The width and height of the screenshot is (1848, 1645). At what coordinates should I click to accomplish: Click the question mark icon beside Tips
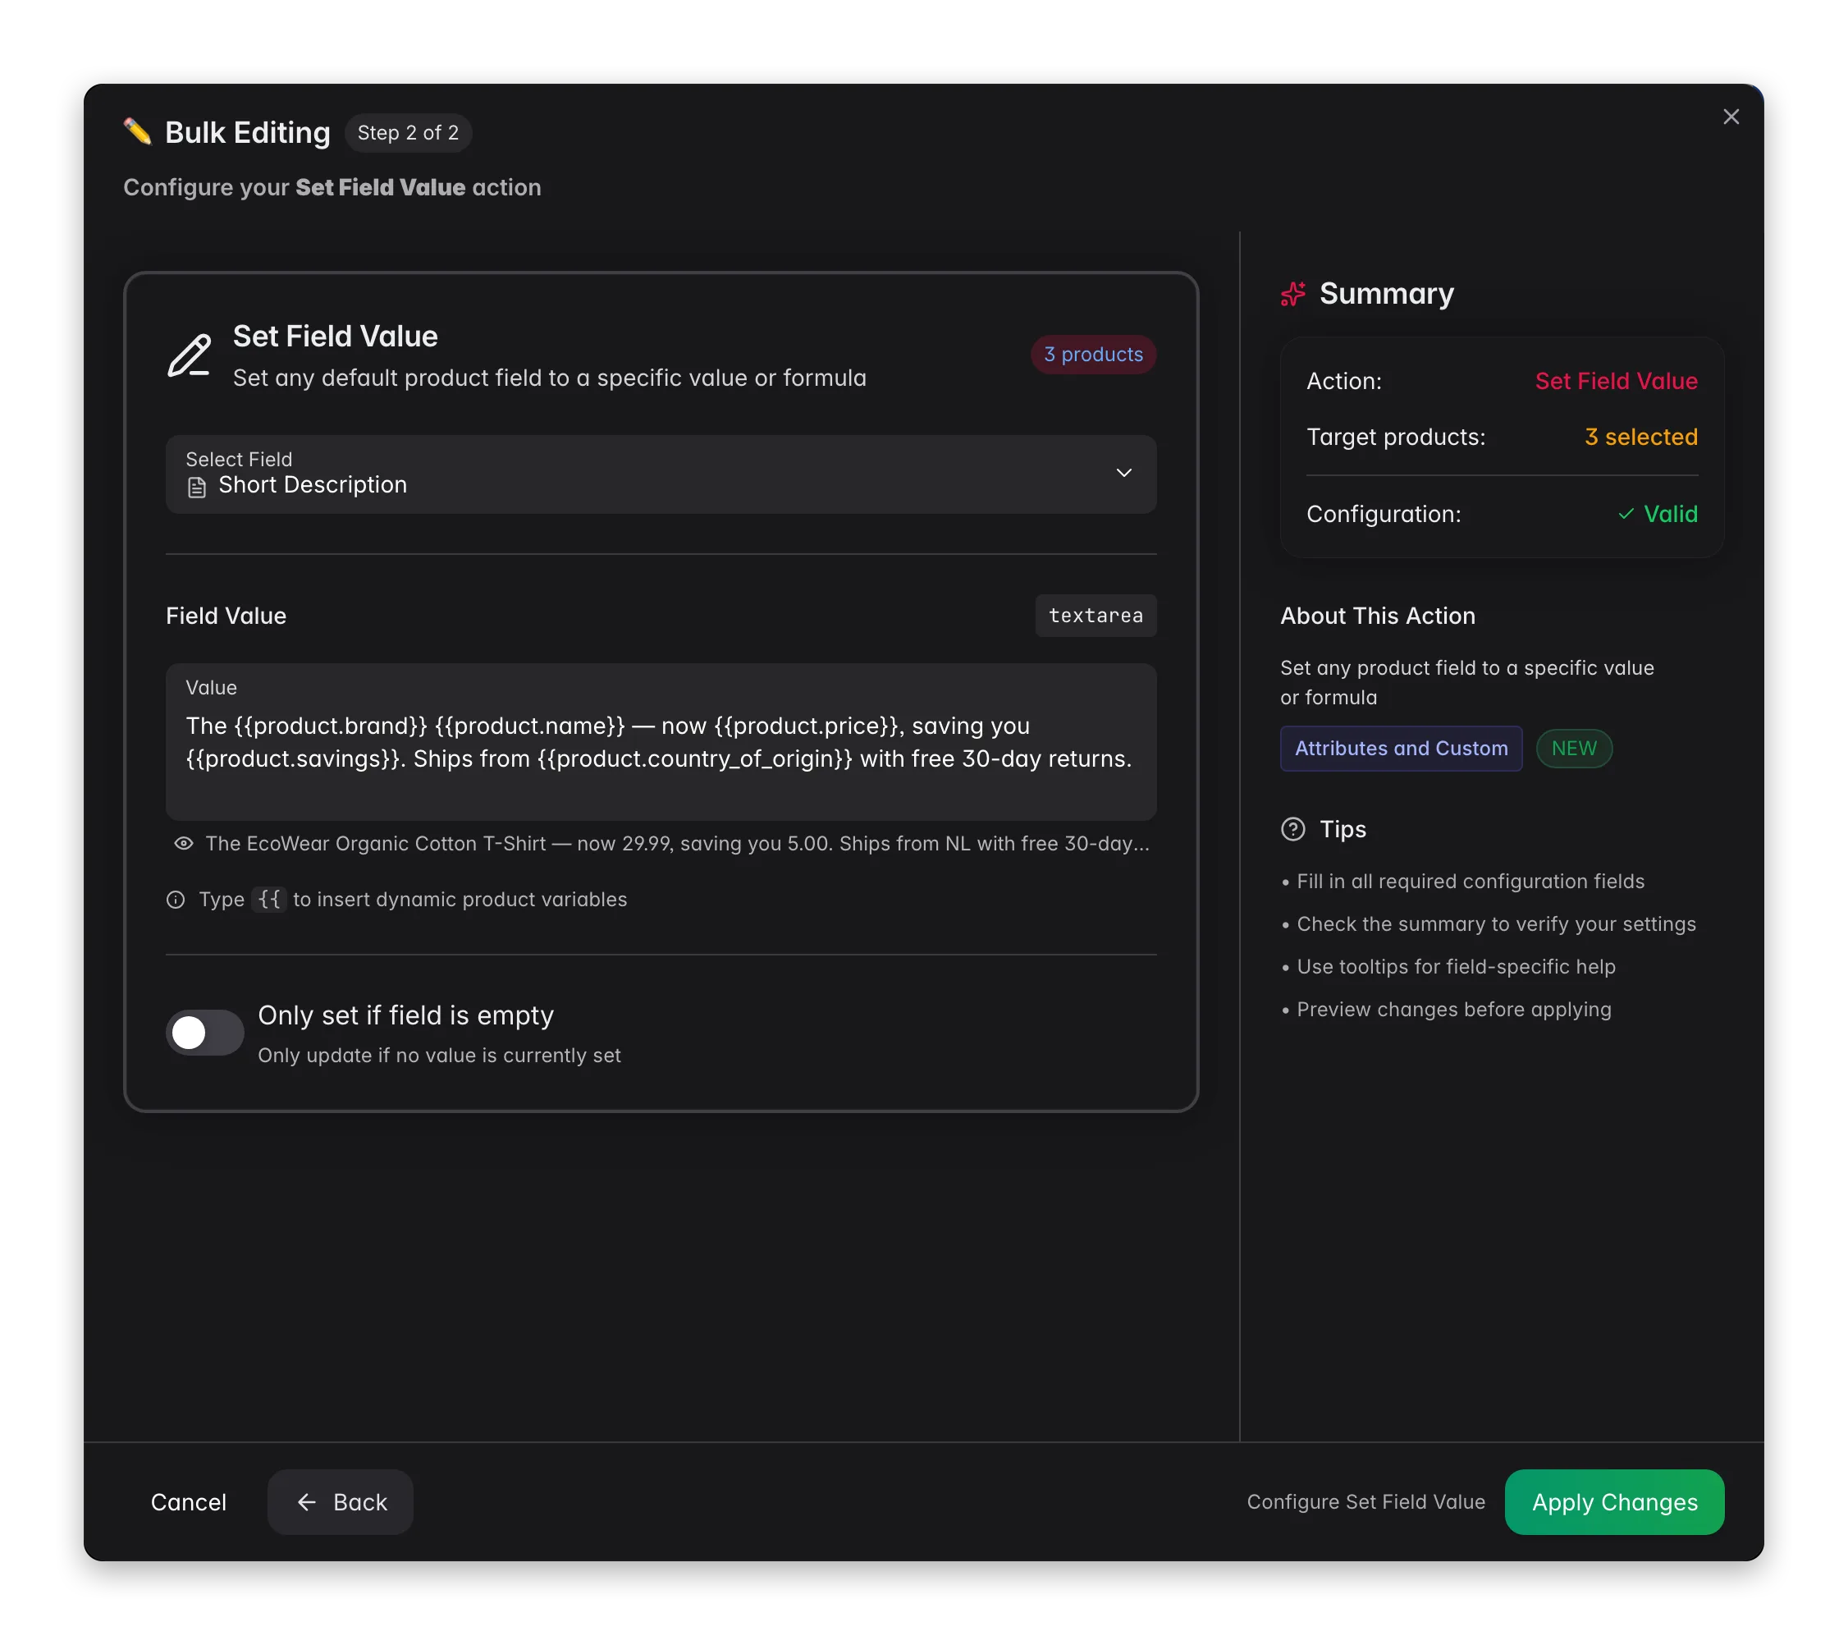(x=1293, y=828)
